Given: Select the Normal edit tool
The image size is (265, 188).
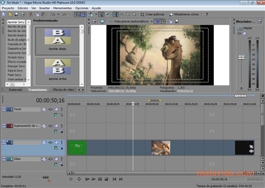Looking at the screenshot, I should [115, 14].
